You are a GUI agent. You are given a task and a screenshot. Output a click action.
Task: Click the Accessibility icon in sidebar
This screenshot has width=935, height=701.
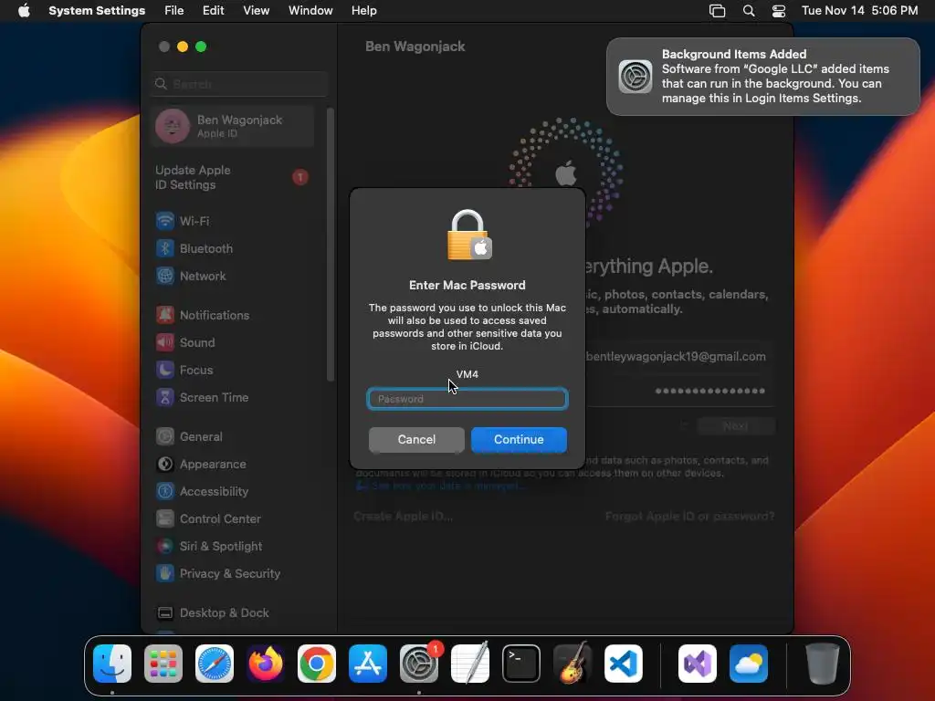tap(165, 491)
